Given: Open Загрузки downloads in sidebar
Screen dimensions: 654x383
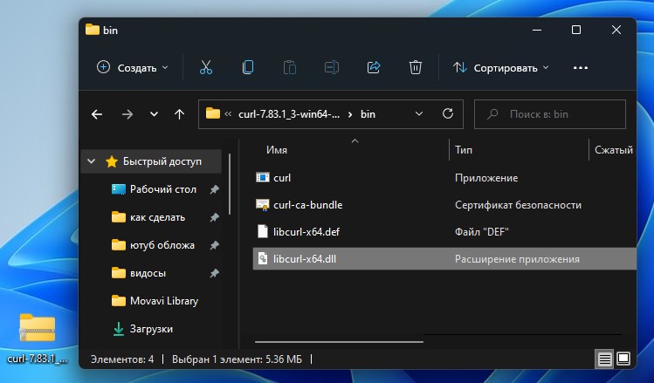Looking at the screenshot, I should tap(151, 329).
